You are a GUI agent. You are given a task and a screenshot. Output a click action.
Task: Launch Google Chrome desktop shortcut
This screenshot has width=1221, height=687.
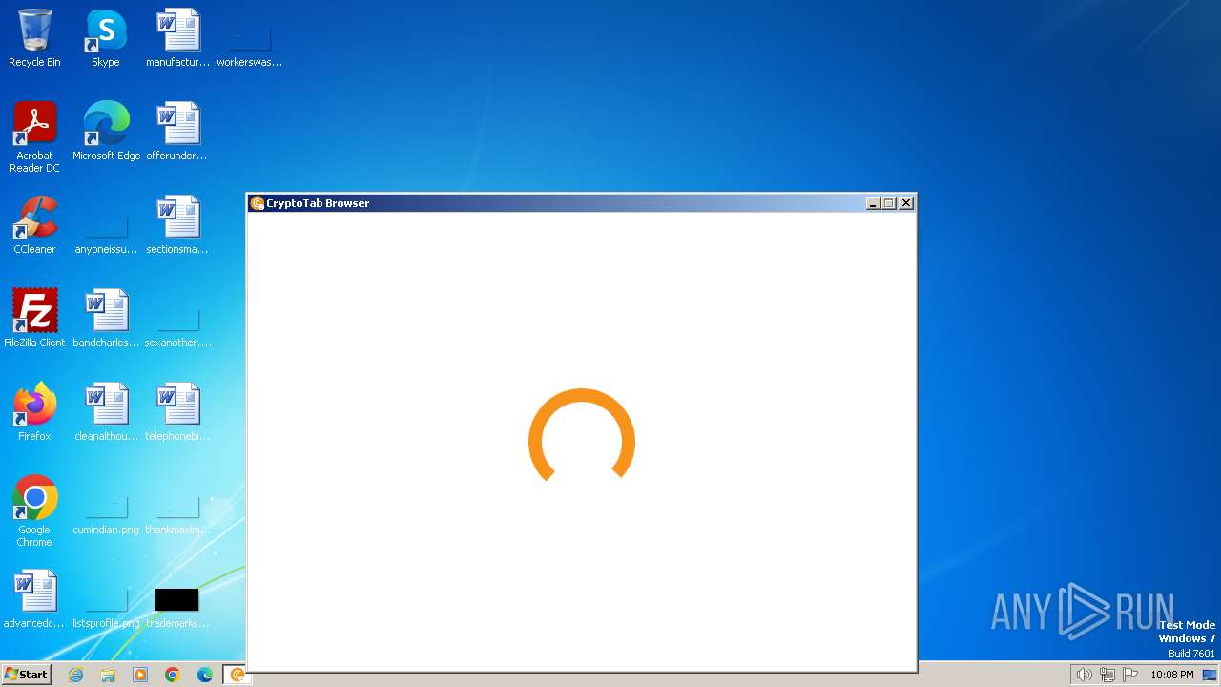pos(34,511)
